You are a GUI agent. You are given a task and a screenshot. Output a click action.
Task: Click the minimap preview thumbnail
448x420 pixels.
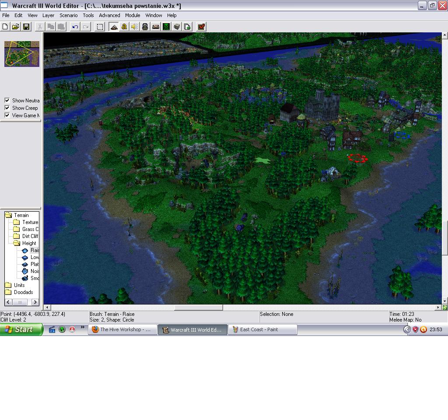[22, 54]
